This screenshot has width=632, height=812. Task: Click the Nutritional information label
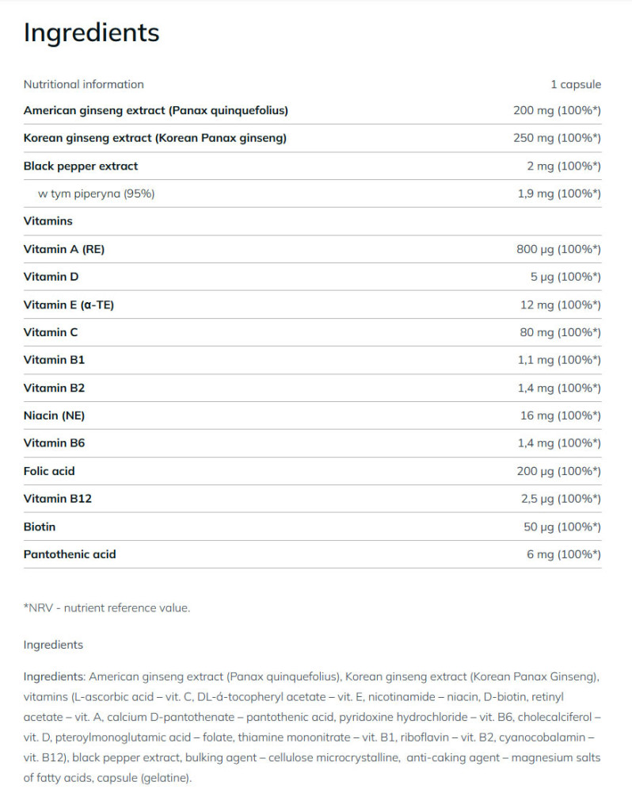83,84
